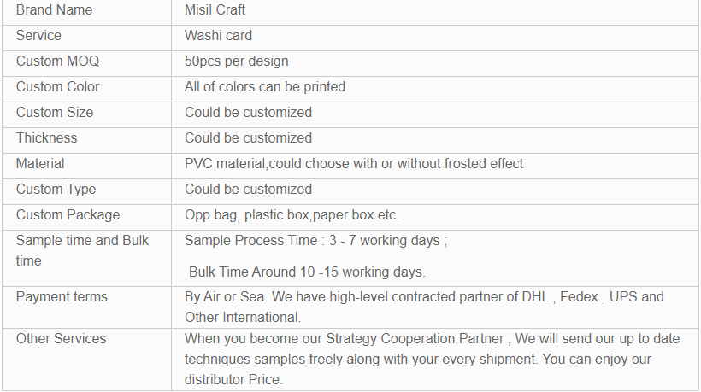This screenshot has height=392, width=701.
Task: Click the Sample Process Time line
Action: click(315, 240)
